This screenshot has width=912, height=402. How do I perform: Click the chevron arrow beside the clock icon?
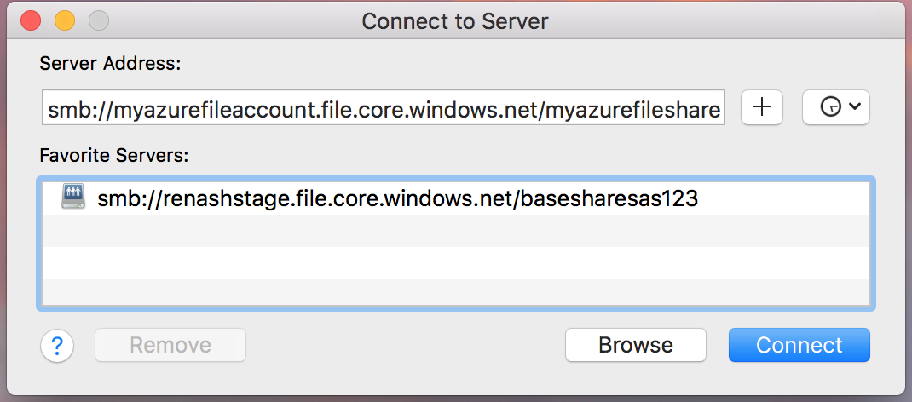[x=855, y=107]
